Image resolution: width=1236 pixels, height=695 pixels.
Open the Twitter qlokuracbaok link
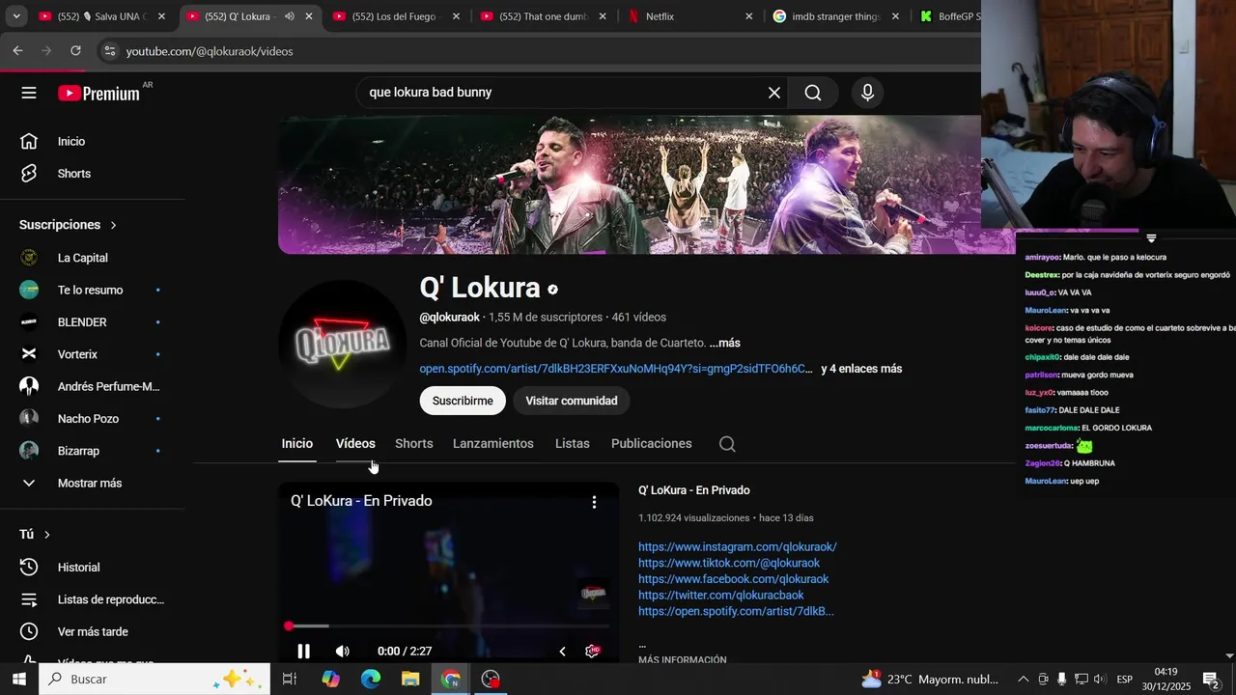point(721,596)
